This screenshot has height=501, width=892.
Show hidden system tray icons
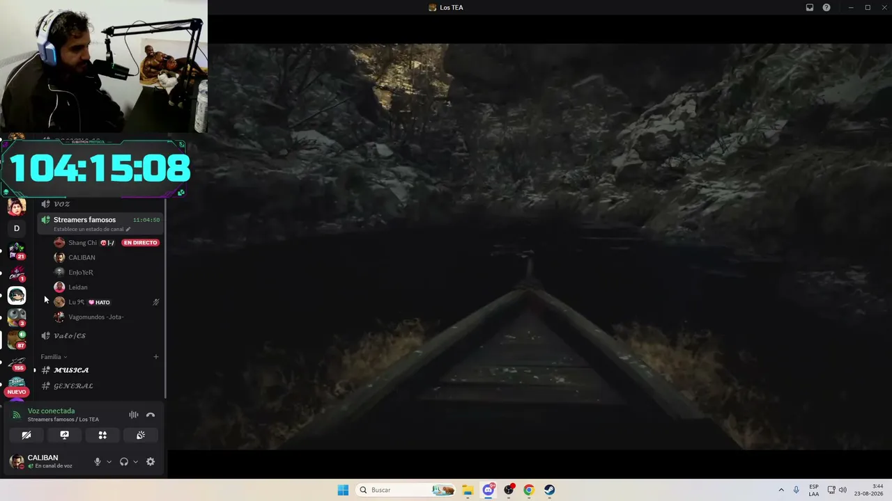pyautogui.click(x=781, y=490)
